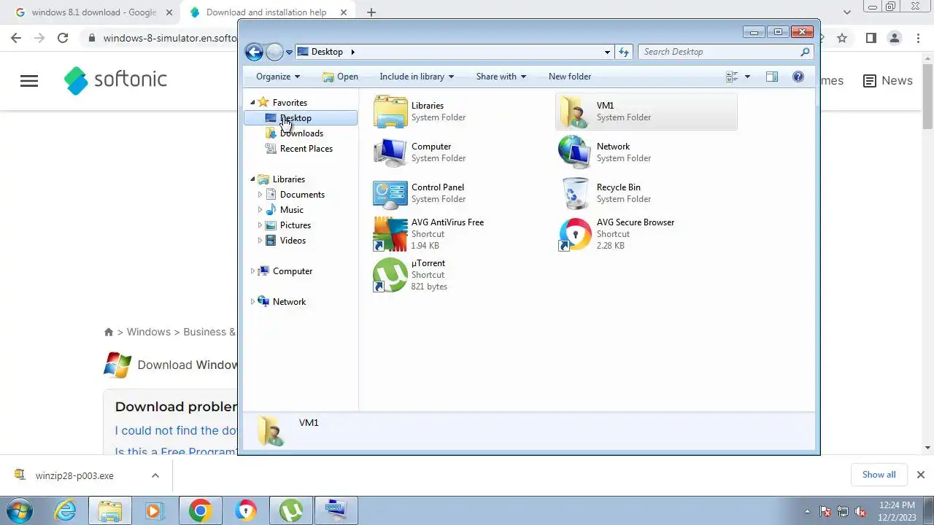Open the Recycle Bin icon
934x525 pixels.
pos(576,193)
